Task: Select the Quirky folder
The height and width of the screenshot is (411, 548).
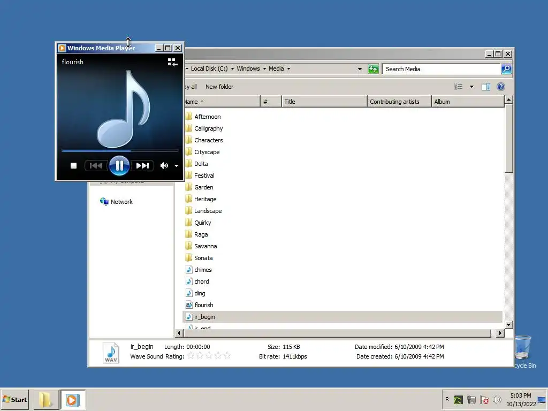Action: [202, 223]
